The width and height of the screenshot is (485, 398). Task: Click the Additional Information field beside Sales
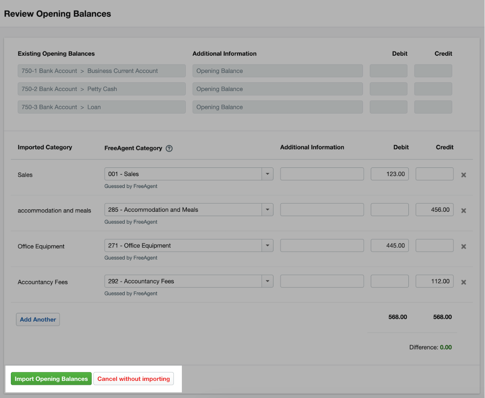click(322, 173)
